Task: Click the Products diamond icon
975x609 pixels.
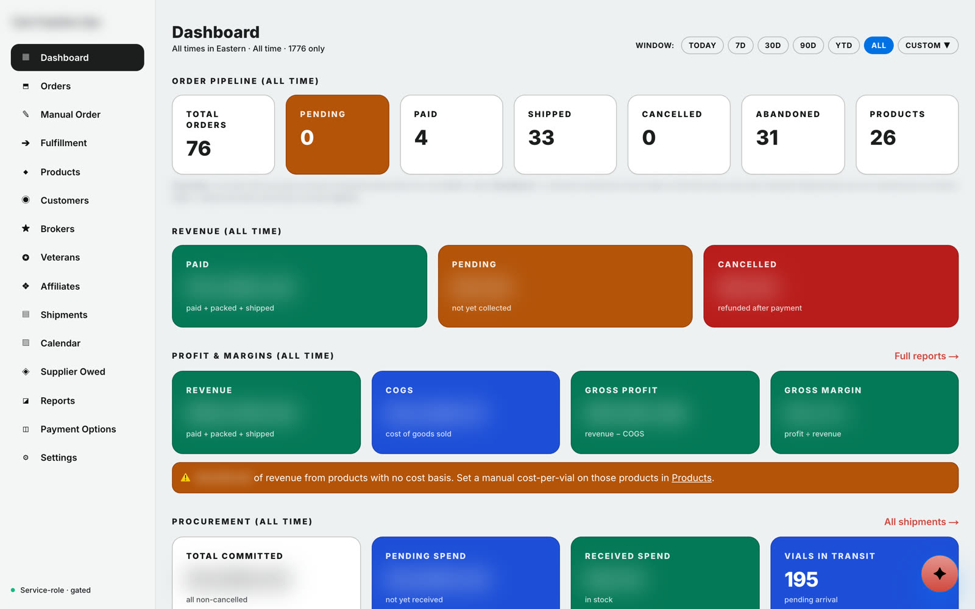Action: [x=26, y=172]
